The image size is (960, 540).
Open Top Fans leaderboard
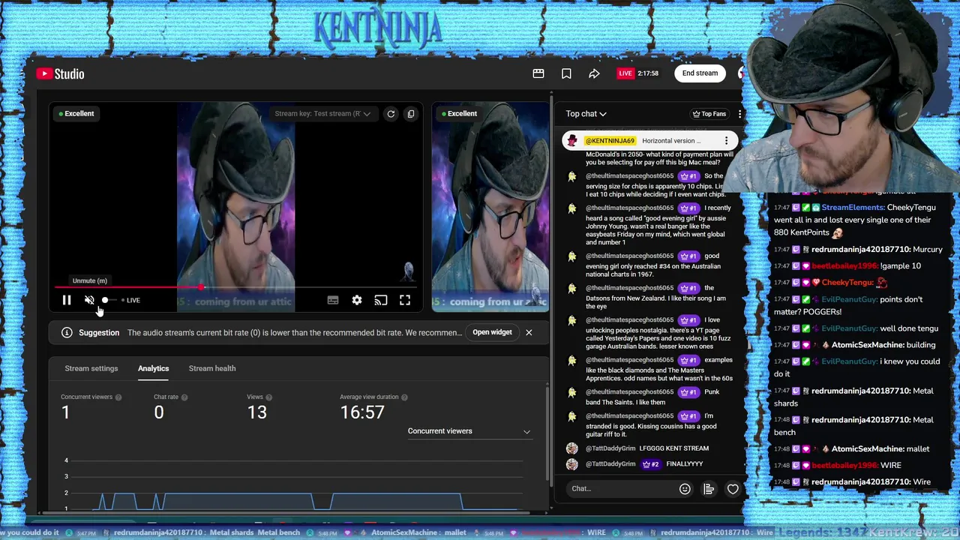709,114
